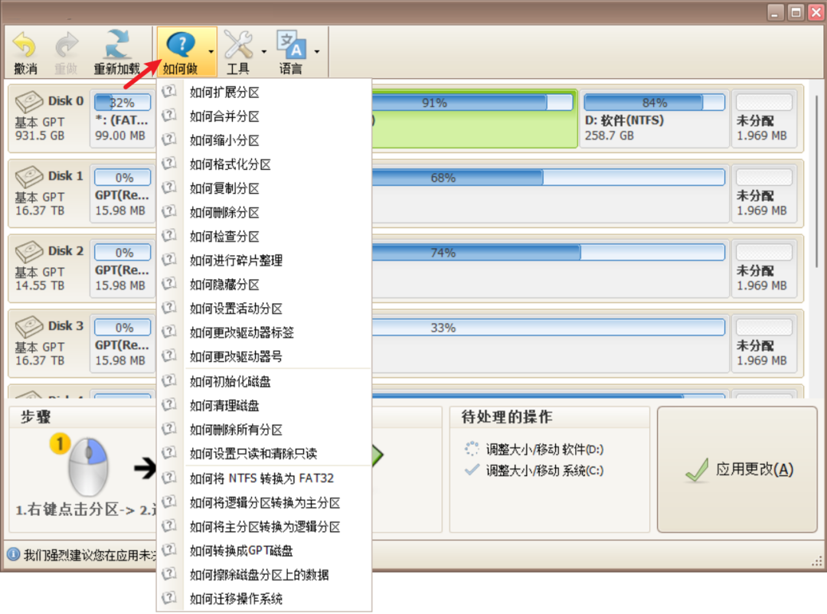The height and width of the screenshot is (614, 827).
Task: Select Disk 2 unallocated 1.969 MB block
Action: (x=763, y=269)
